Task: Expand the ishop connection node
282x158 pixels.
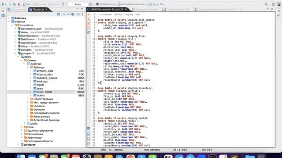Action: (15, 46)
